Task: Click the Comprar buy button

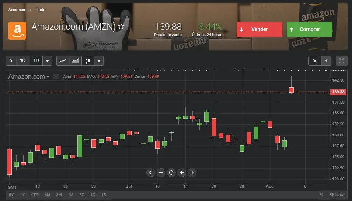Action: click(x=309, y=30)
